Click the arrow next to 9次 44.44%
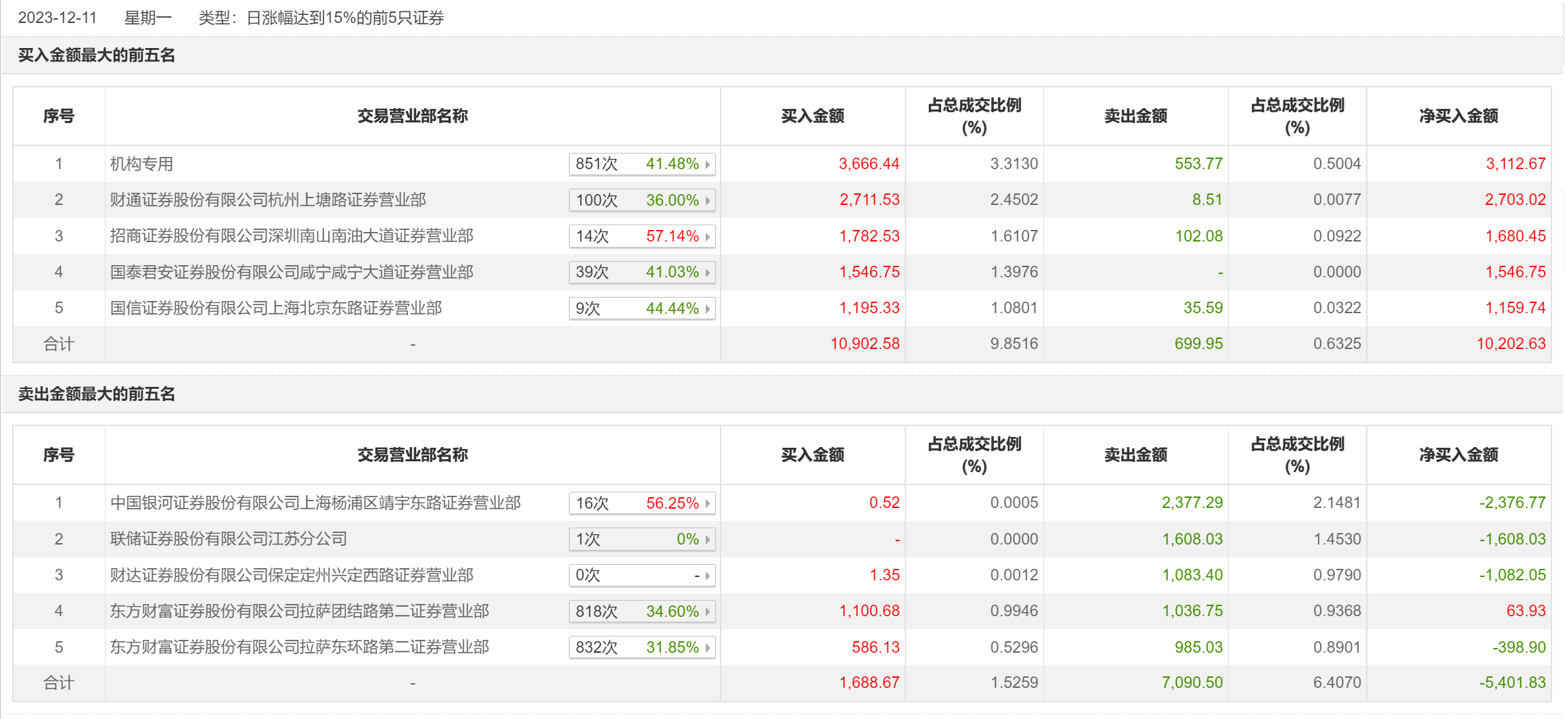 tap(707, 309)
